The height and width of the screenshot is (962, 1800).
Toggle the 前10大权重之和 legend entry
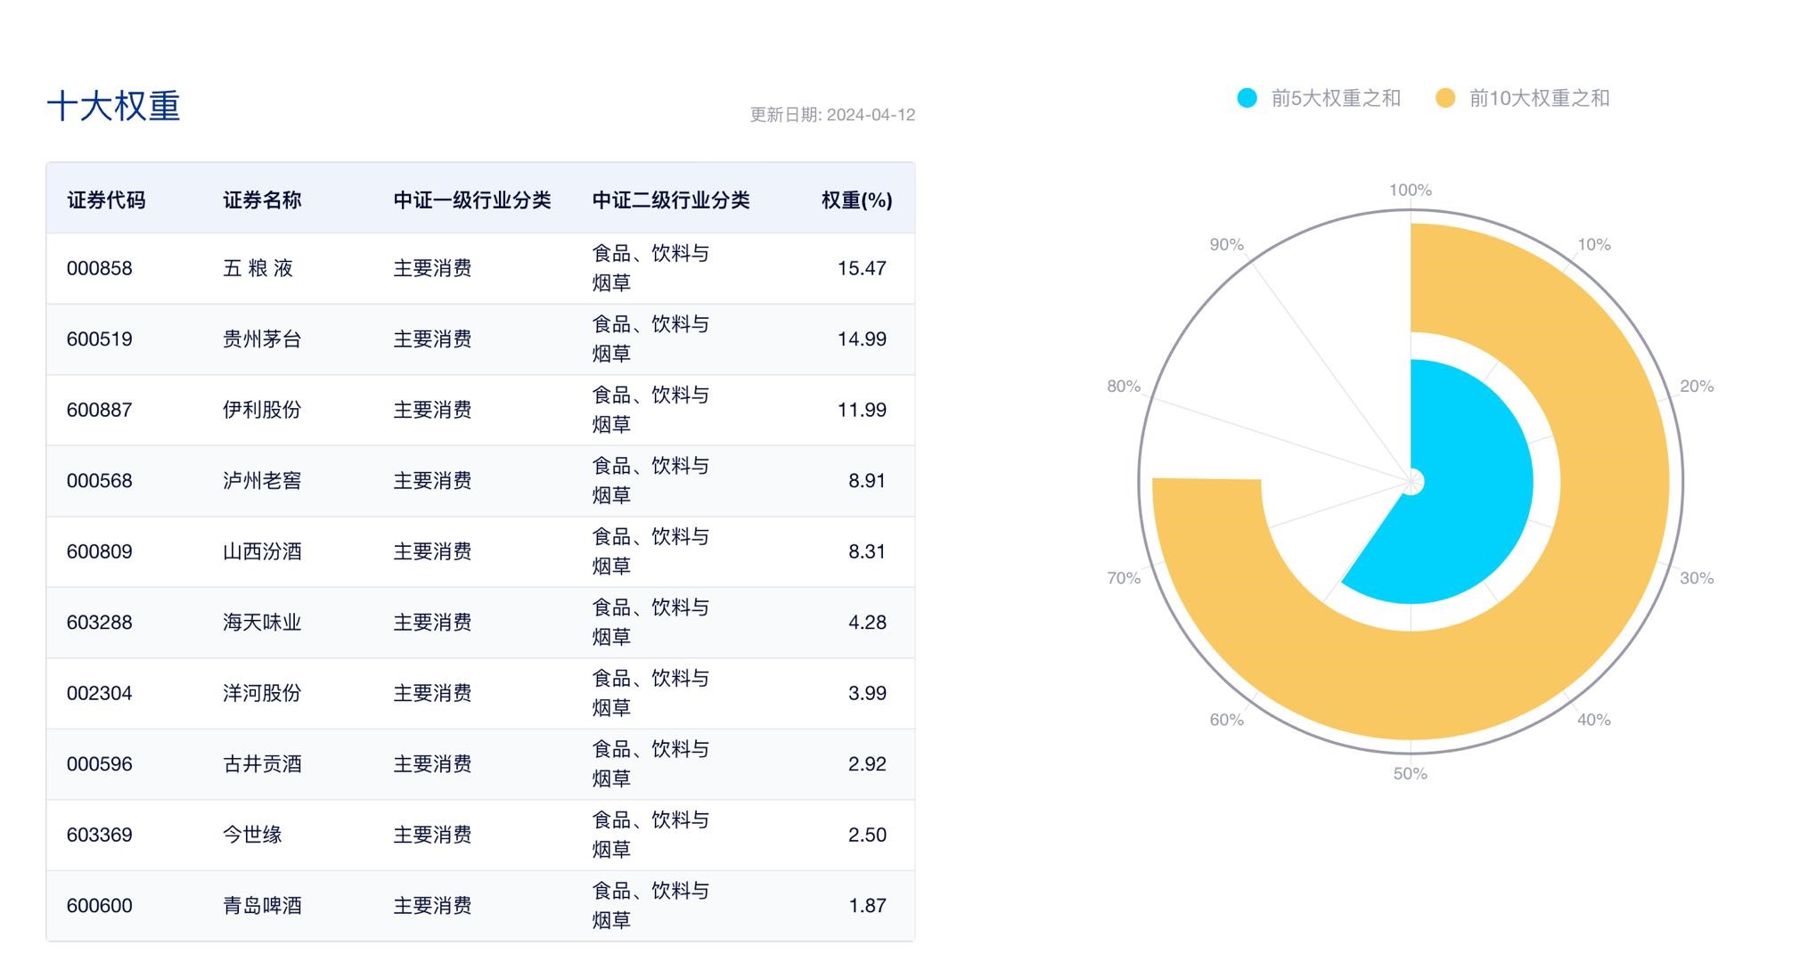coord(1522,98)
